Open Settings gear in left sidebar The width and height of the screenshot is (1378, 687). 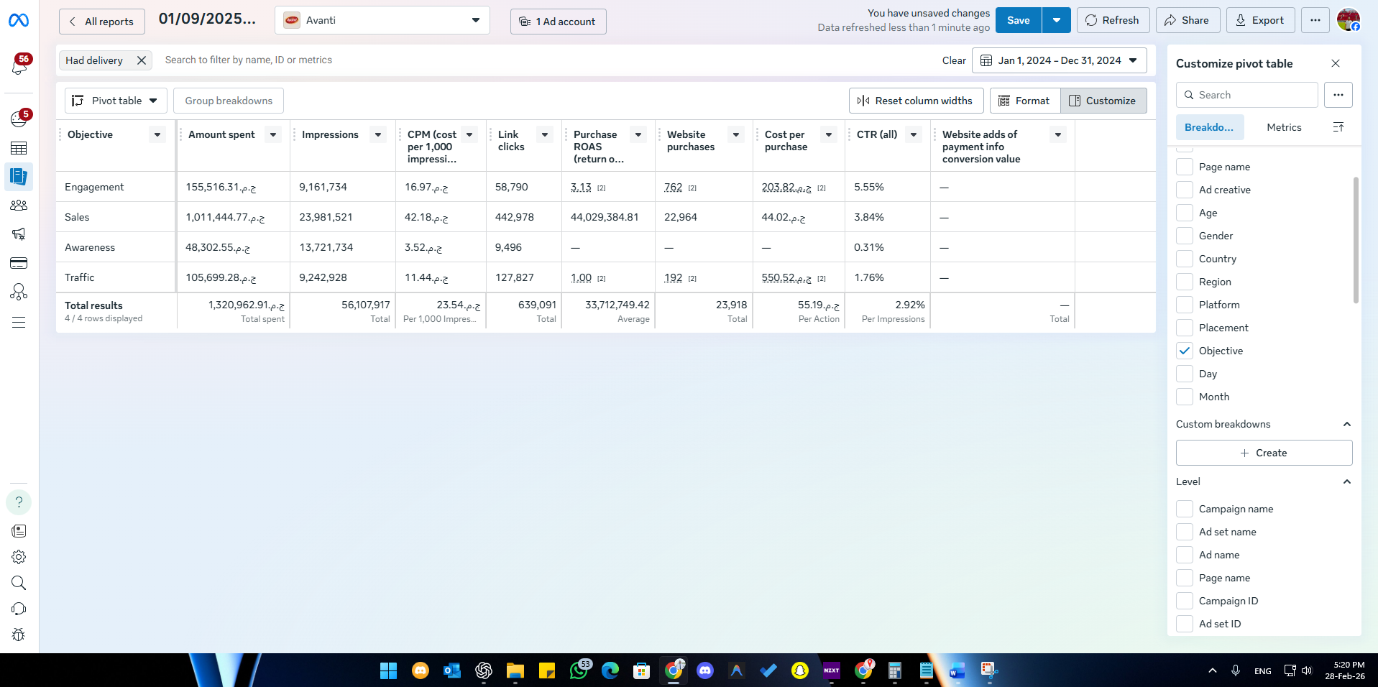pyautogui.click(x=19, y=557)
